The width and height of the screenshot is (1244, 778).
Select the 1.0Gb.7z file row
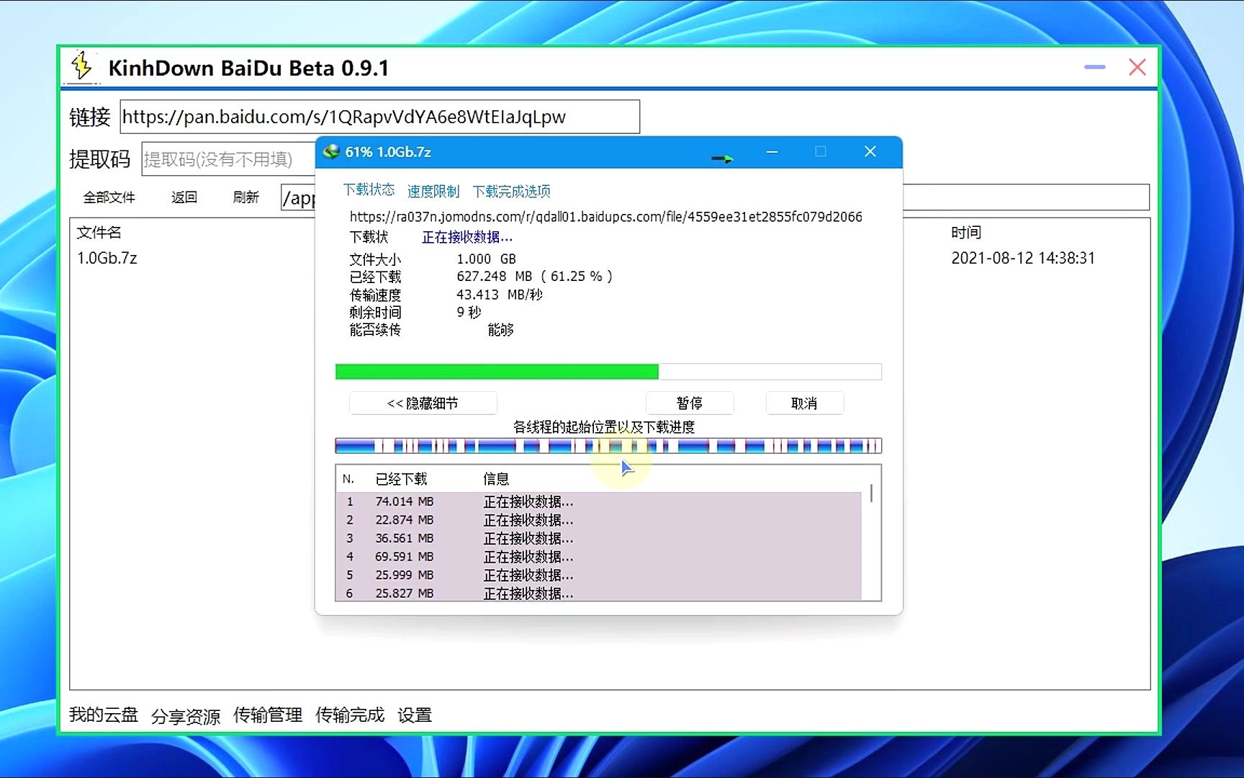(x=107, y=258)
